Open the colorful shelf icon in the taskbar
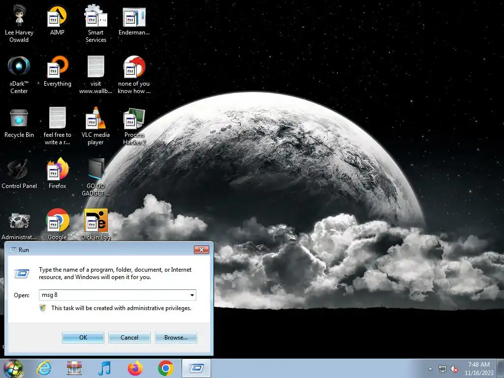Viewport: 504px width, 378px height. point(74,368)
